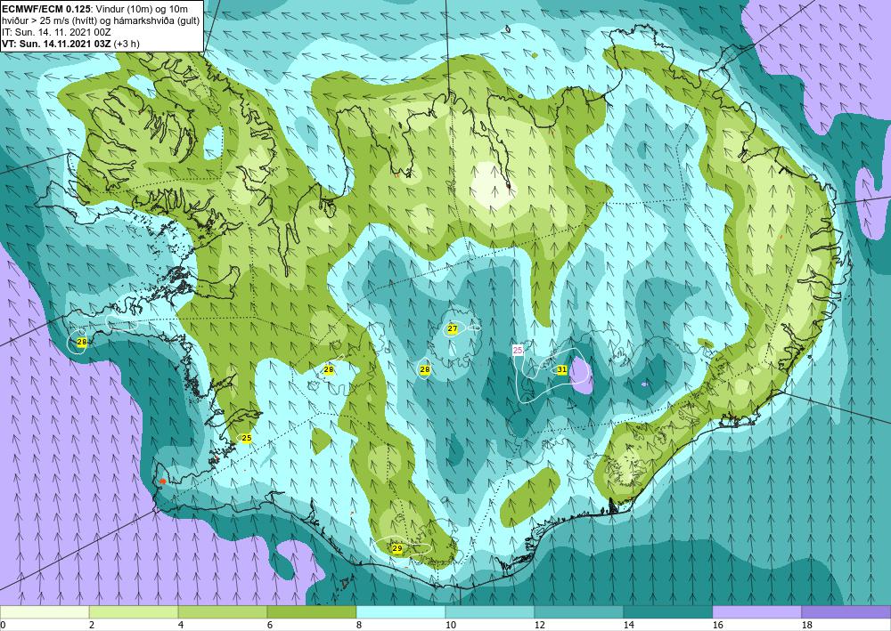Pick the 16–18 m/s lavender legend swatch
Screen dimensions: 891x631
pos(756,612)
